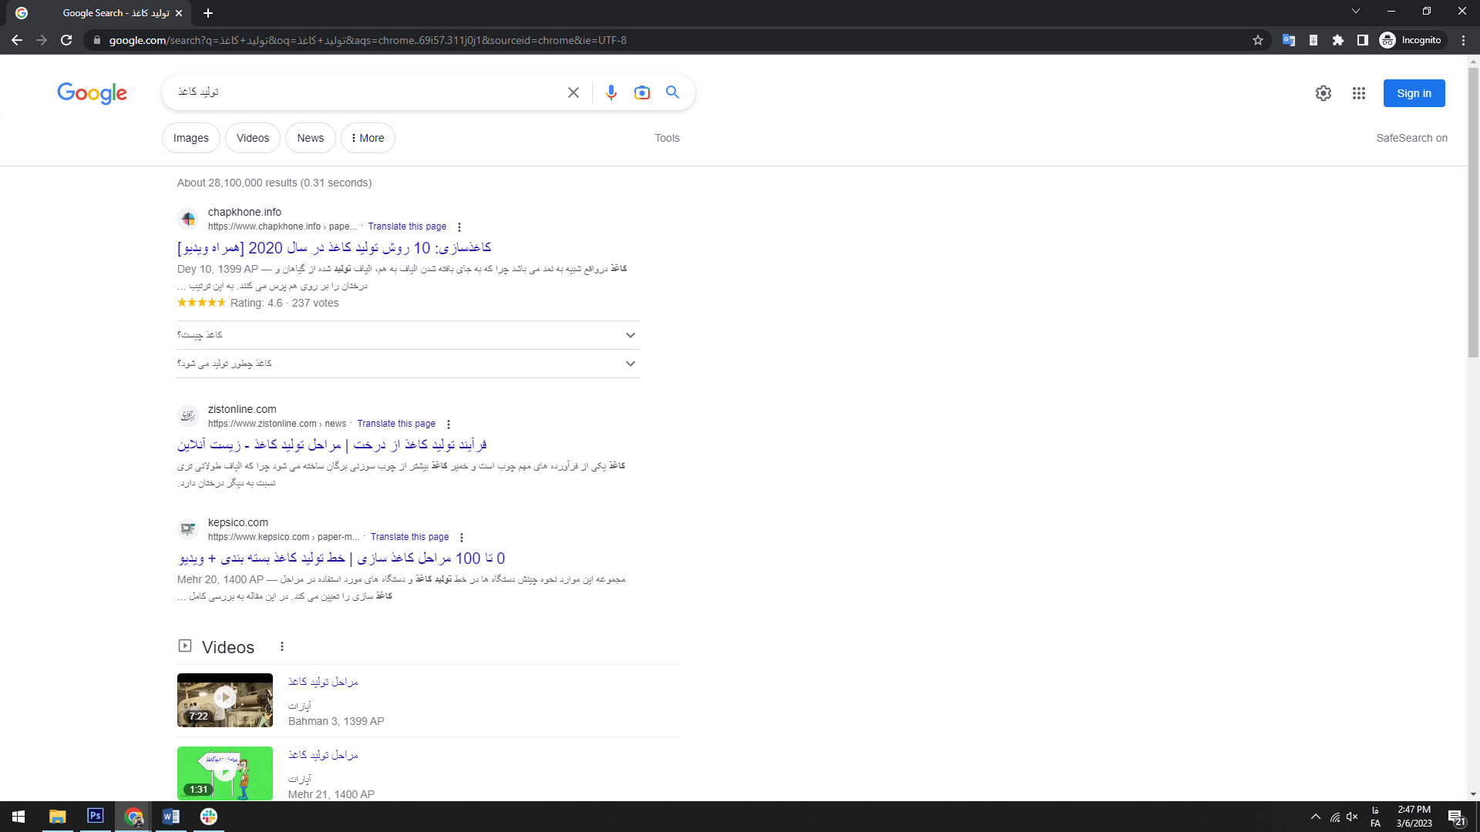Click the zistonline.com site favicon
1480x832 pixels.
188,416
